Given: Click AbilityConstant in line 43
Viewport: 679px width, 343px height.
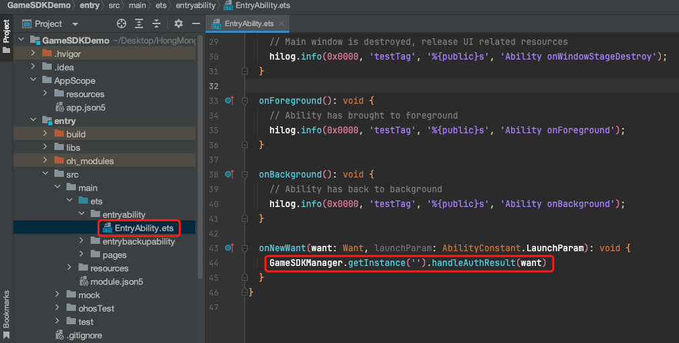Looking at the screenshot, I should click(x=482, y=248).
